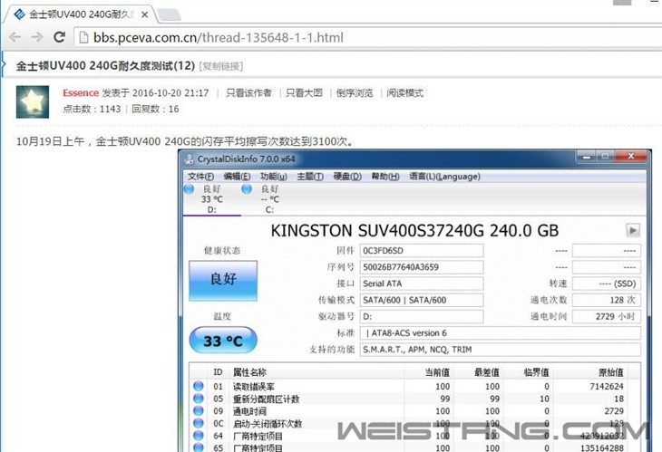The width and height of the screenshot is (662, 452).
Task: Open author Essence's profile link
Action: click(x=80, y=92)
